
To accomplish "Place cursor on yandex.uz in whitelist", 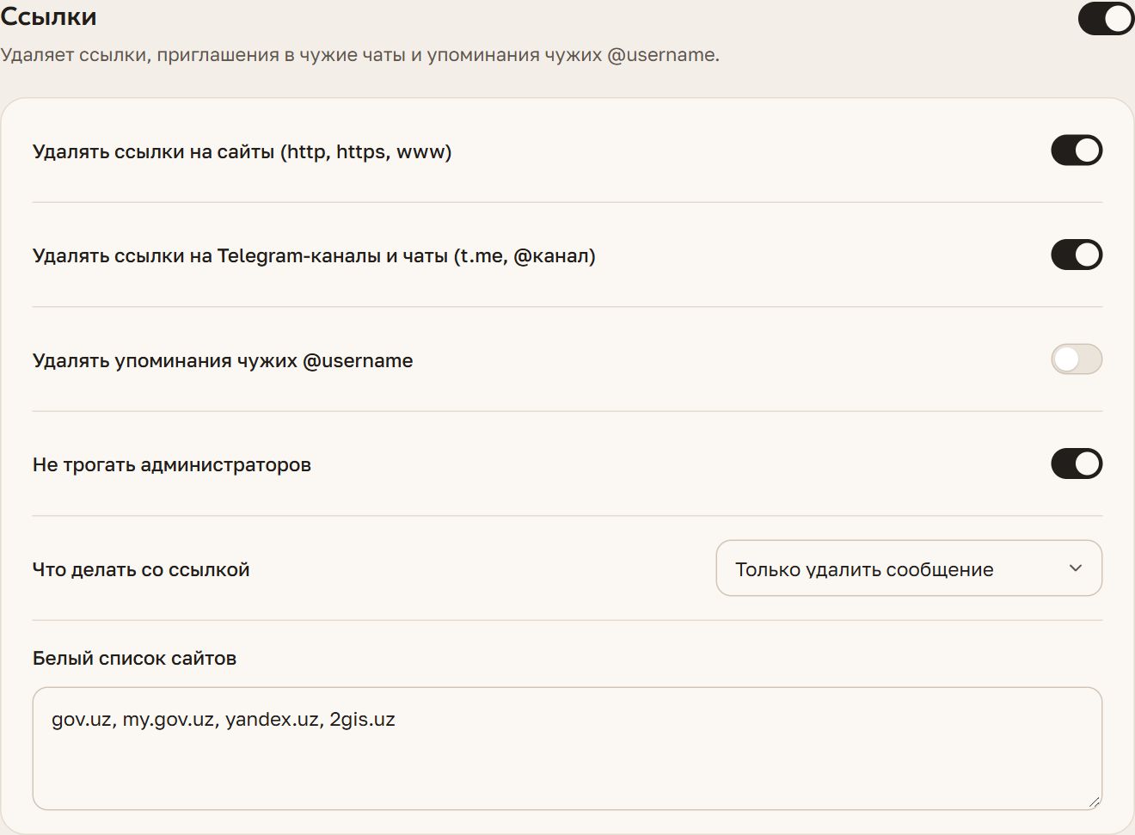I will coord(271,720).
